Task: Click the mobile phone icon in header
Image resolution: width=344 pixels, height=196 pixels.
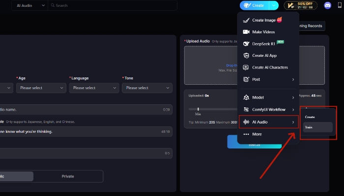Action: 340,5
